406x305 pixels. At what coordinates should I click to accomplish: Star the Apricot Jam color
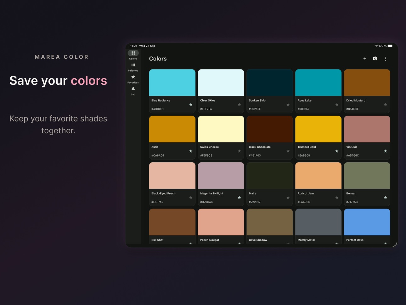pyautogui.click(x=337, y=198)
